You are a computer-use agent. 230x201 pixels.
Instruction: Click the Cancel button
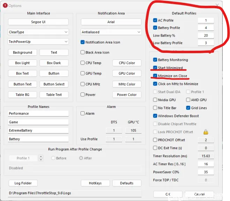pyautogui.click(x=199, y=194)
